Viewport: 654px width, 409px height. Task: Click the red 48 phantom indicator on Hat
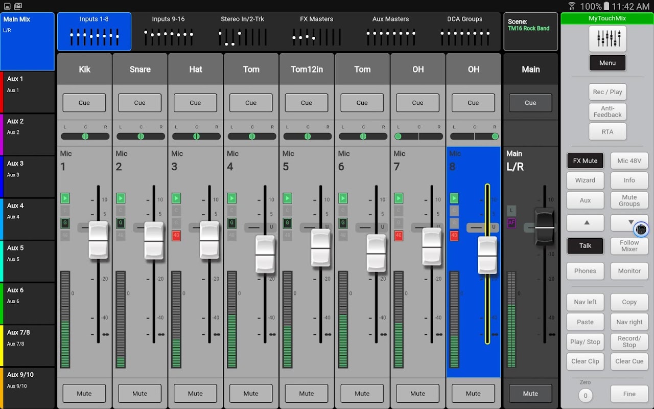pyautogui.click(x=176, y=236)
